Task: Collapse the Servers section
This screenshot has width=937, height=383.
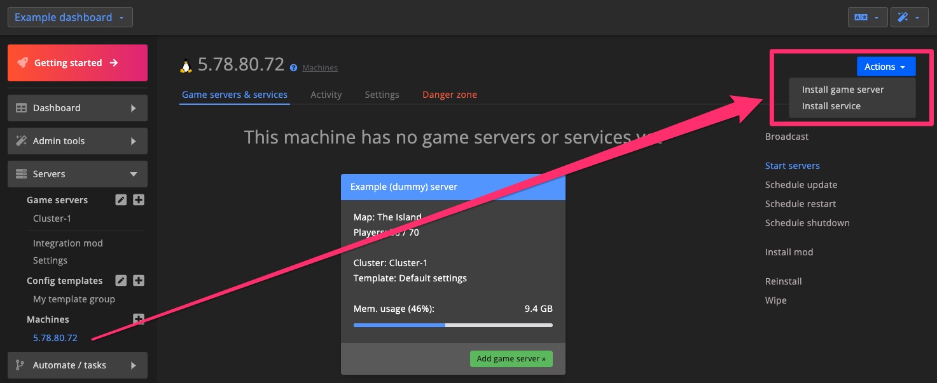Action: (x=77, y=173)
